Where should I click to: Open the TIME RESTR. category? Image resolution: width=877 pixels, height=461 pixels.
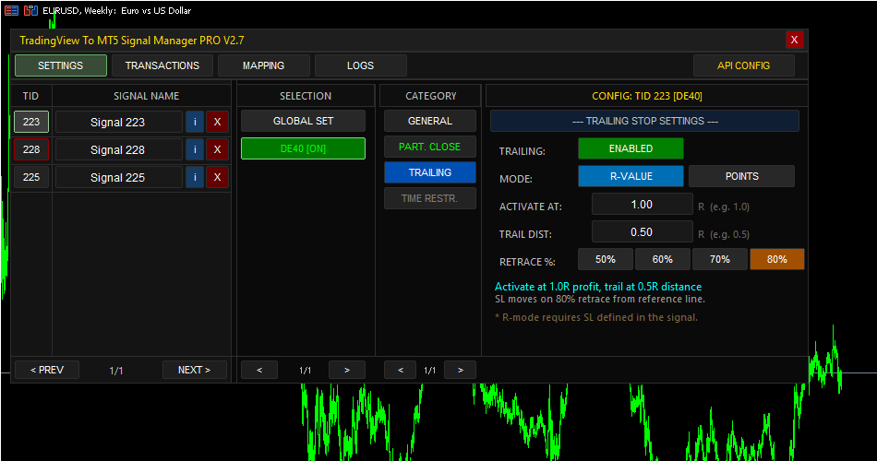(430, 198)
